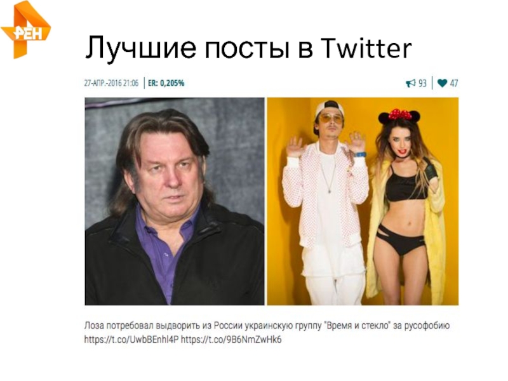Open the t.co/9B6NmZwHk6 link
508x381 pixels.
point(231,340)
